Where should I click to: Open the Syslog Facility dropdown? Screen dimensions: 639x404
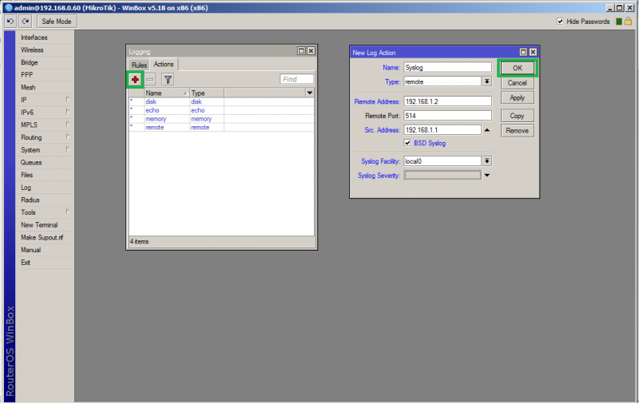(486, 160)
